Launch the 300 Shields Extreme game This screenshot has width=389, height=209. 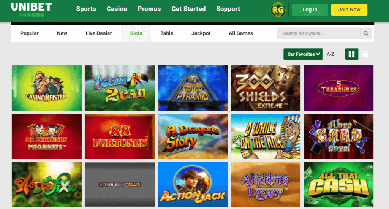pos(266,88)
